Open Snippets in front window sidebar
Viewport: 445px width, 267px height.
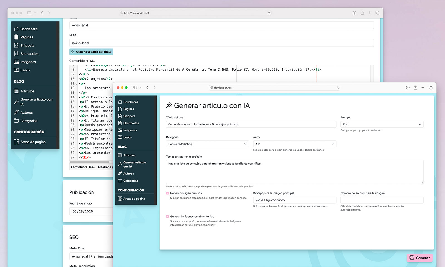coord(129,116)
